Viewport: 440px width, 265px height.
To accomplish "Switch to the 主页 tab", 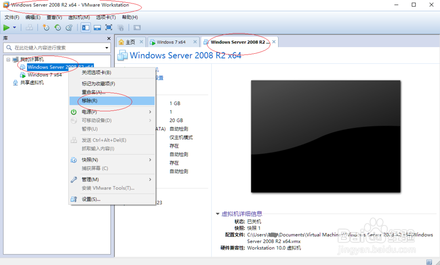I will 130,42.
